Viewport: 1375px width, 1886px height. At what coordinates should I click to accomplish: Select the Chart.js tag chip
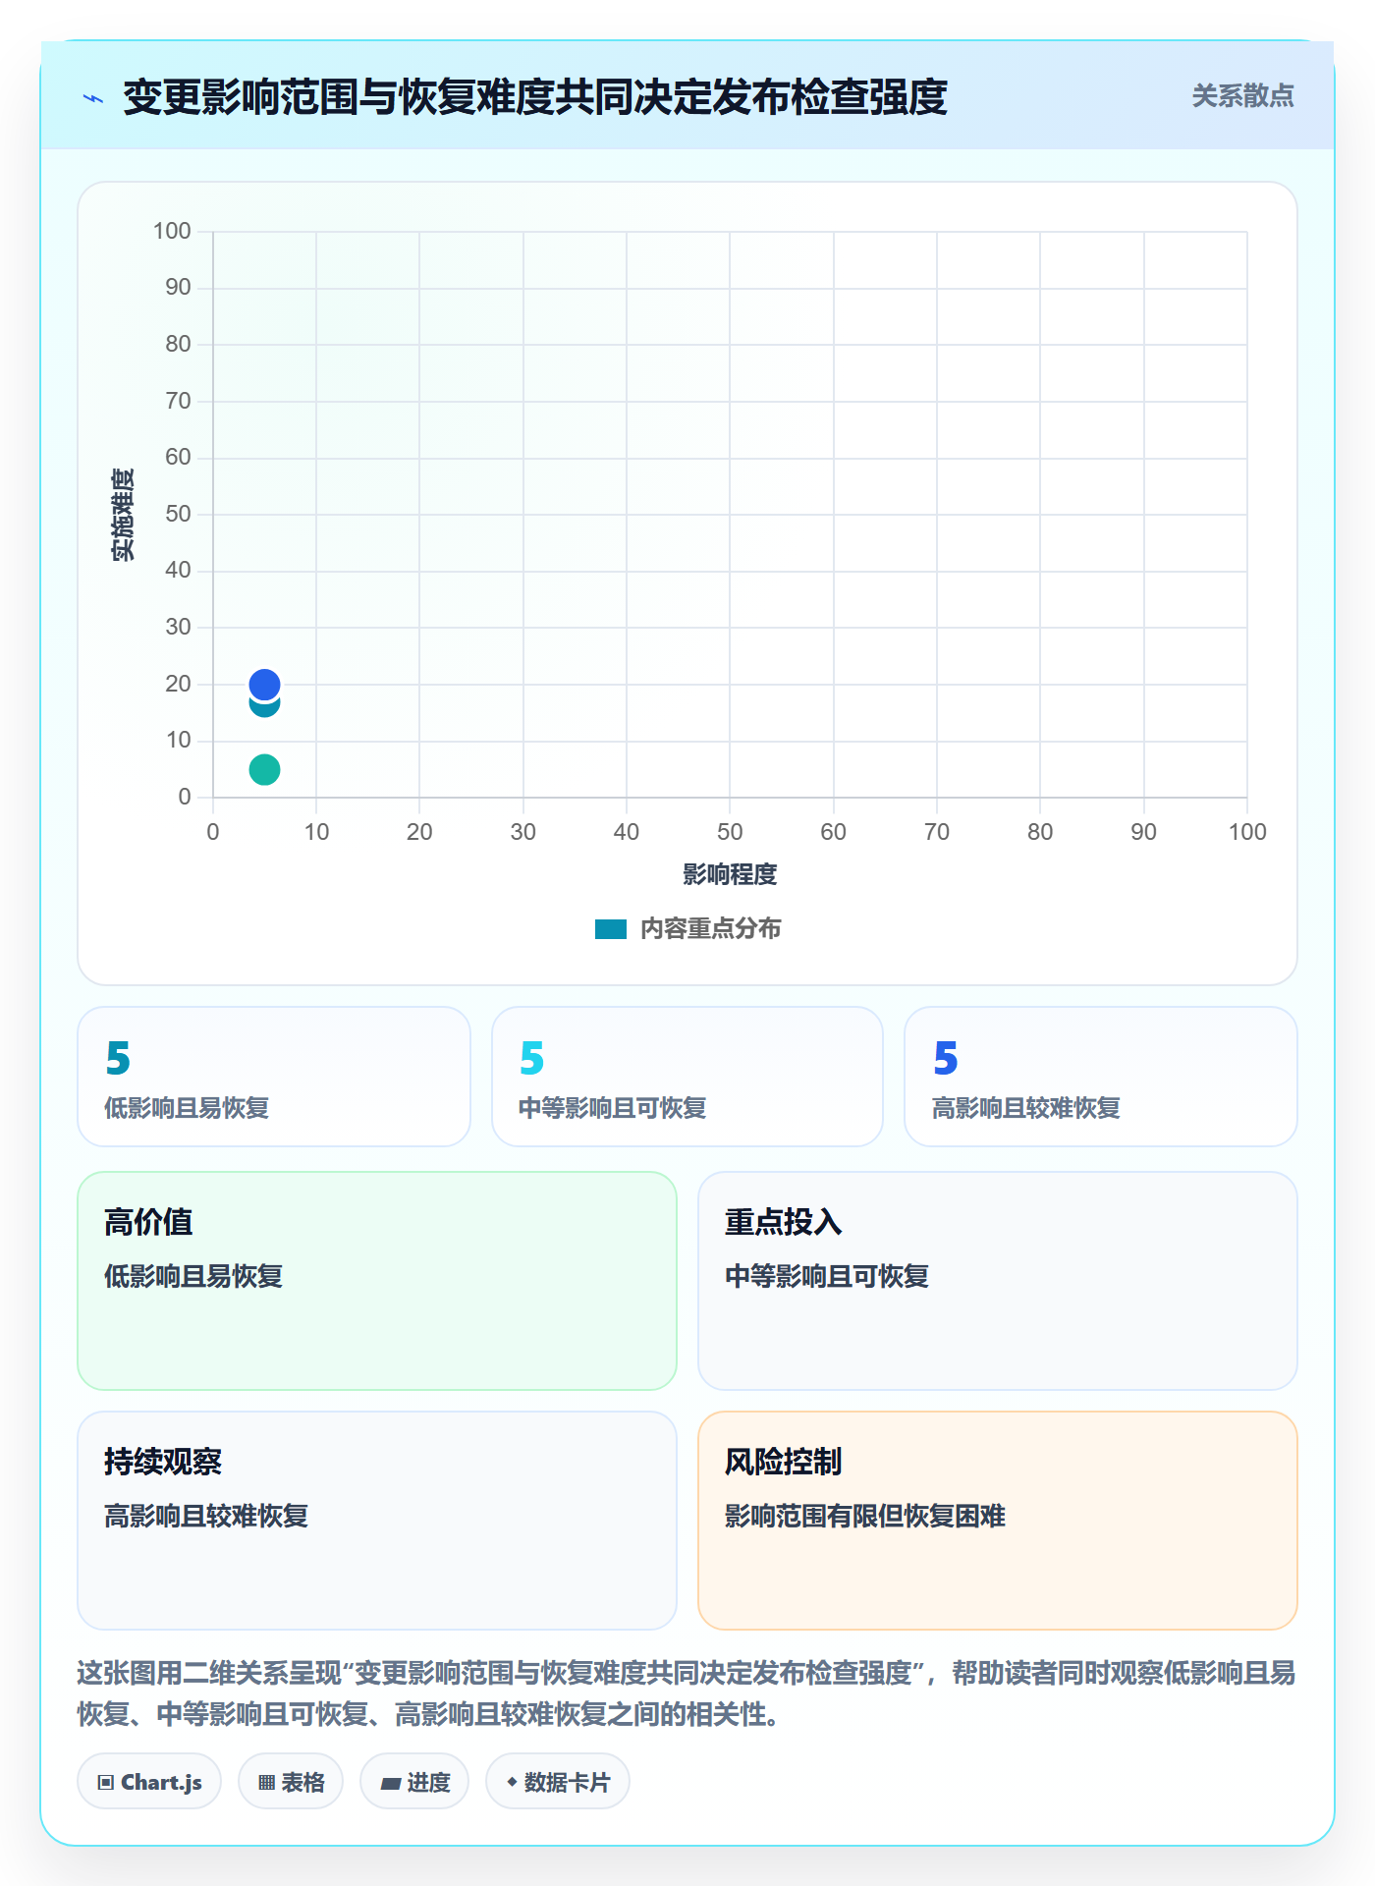[x=149, y=1782]
